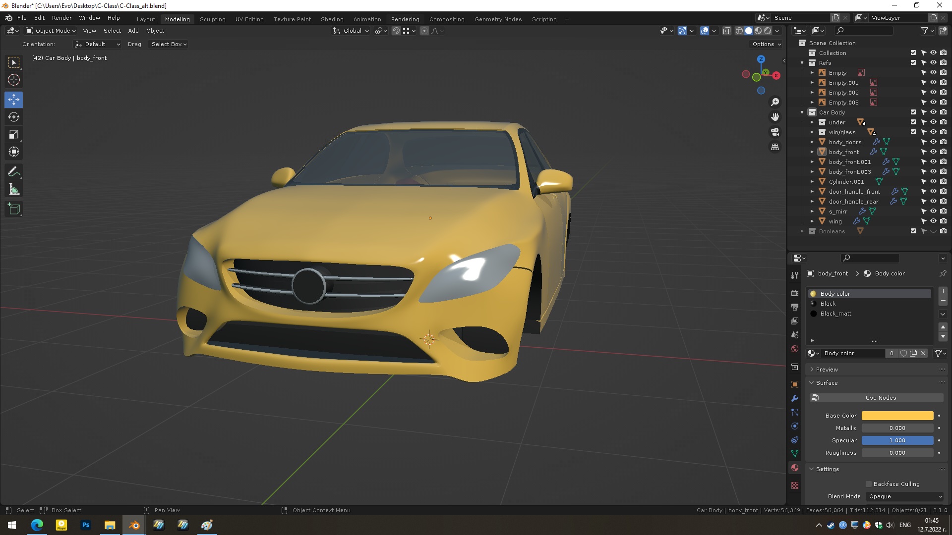Select the Cursor tool in the toolbar
Screen dimensions: 952x535
(14, 80)
